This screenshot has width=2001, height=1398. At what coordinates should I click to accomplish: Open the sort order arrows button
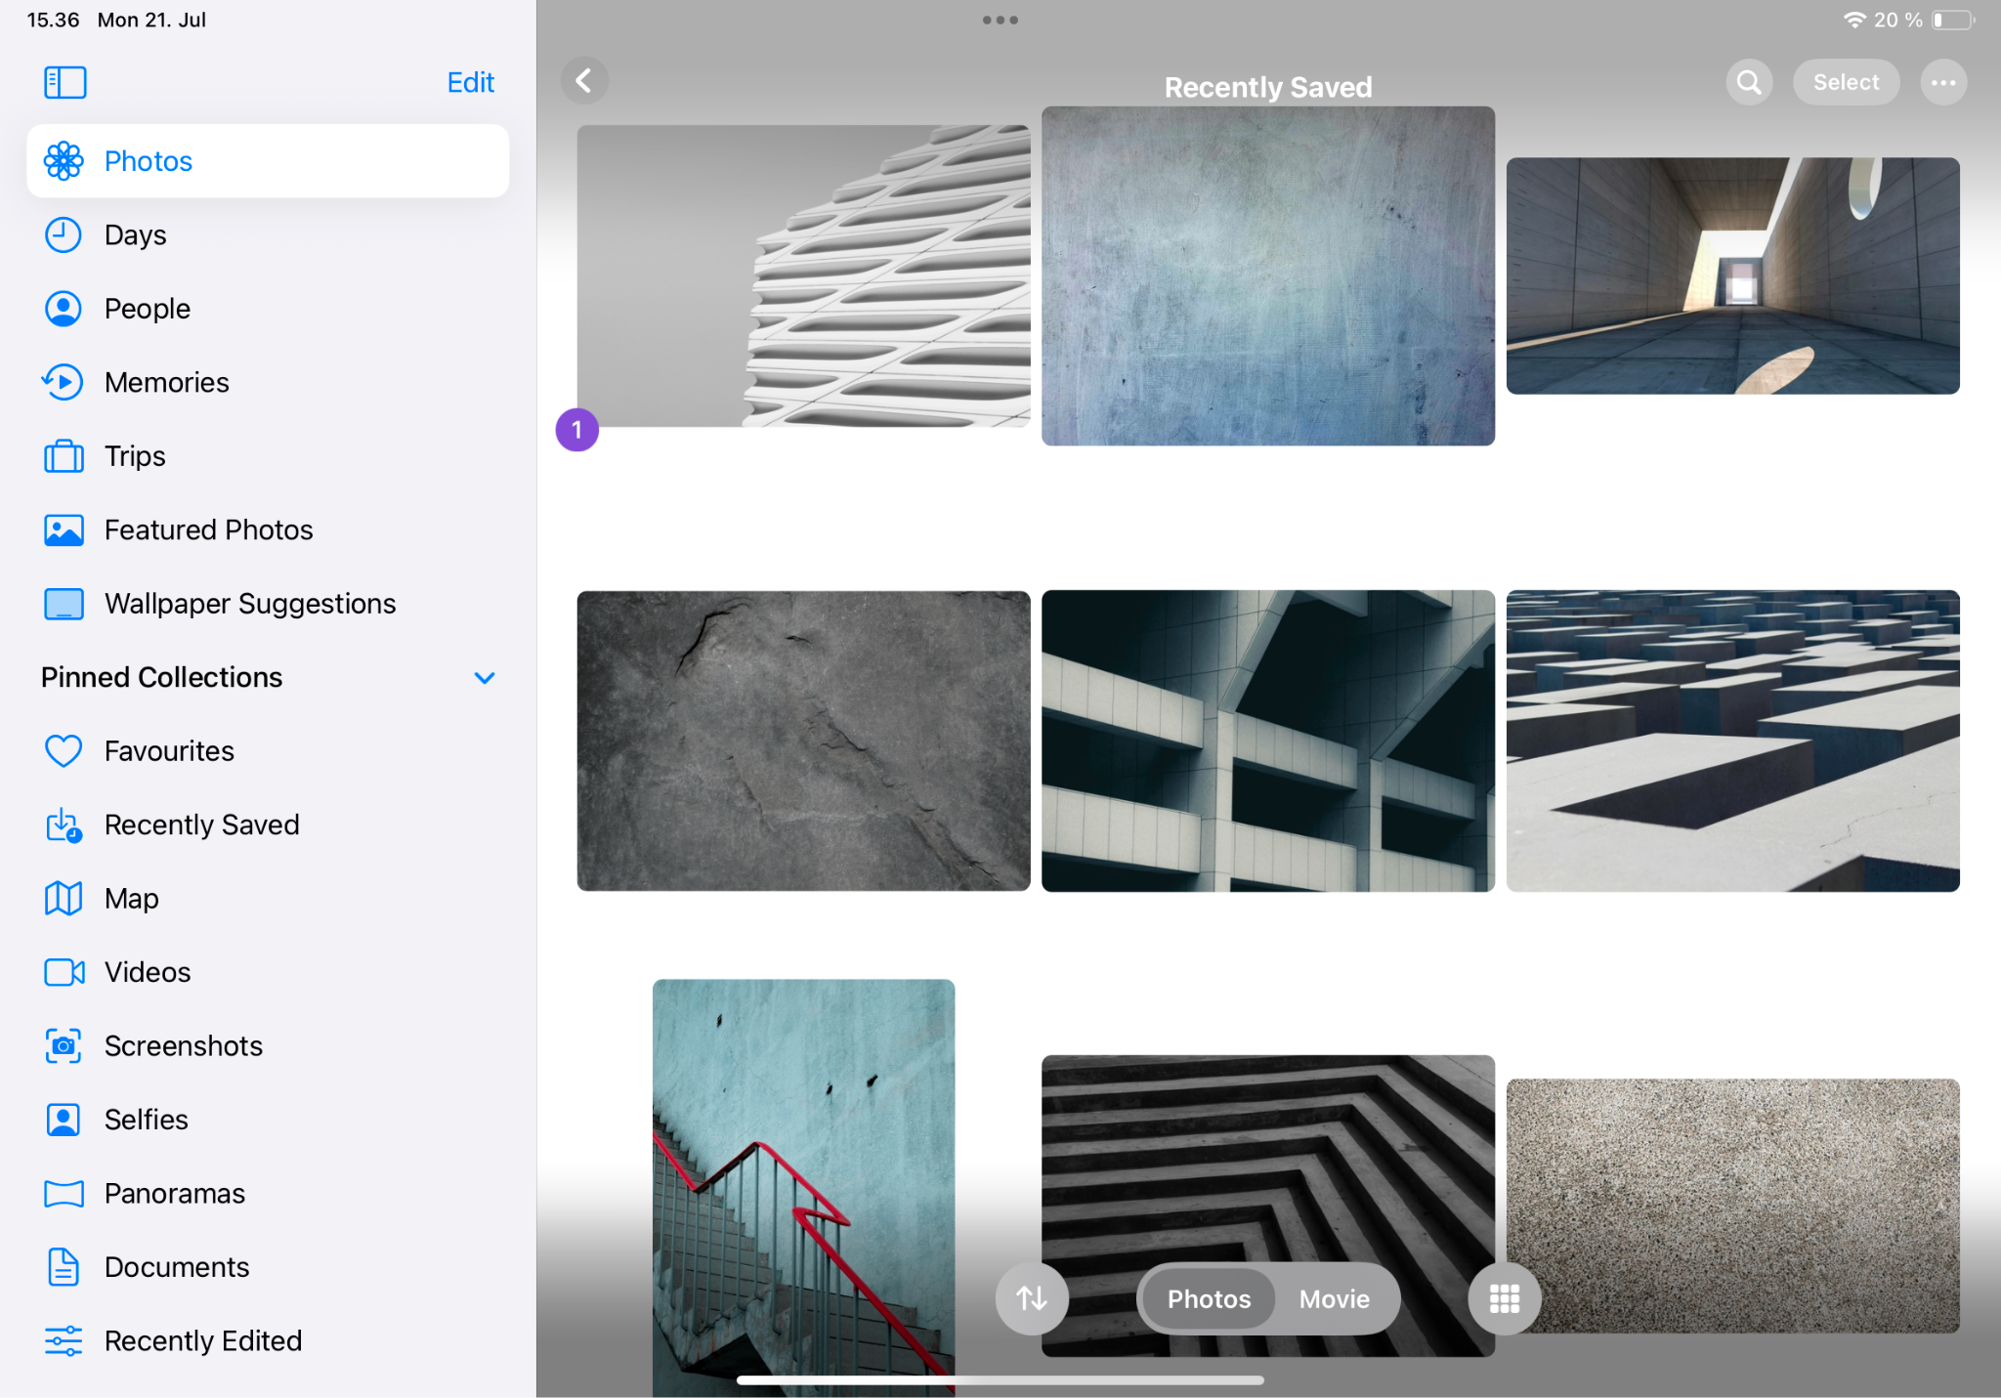[1032, 1298]
